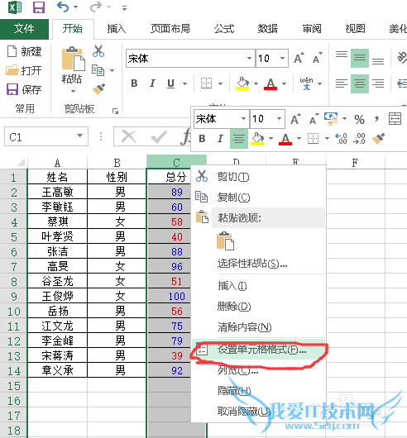Switch to the 公式 ribbon tab
The image size is (407, 438).
[224, 29]
